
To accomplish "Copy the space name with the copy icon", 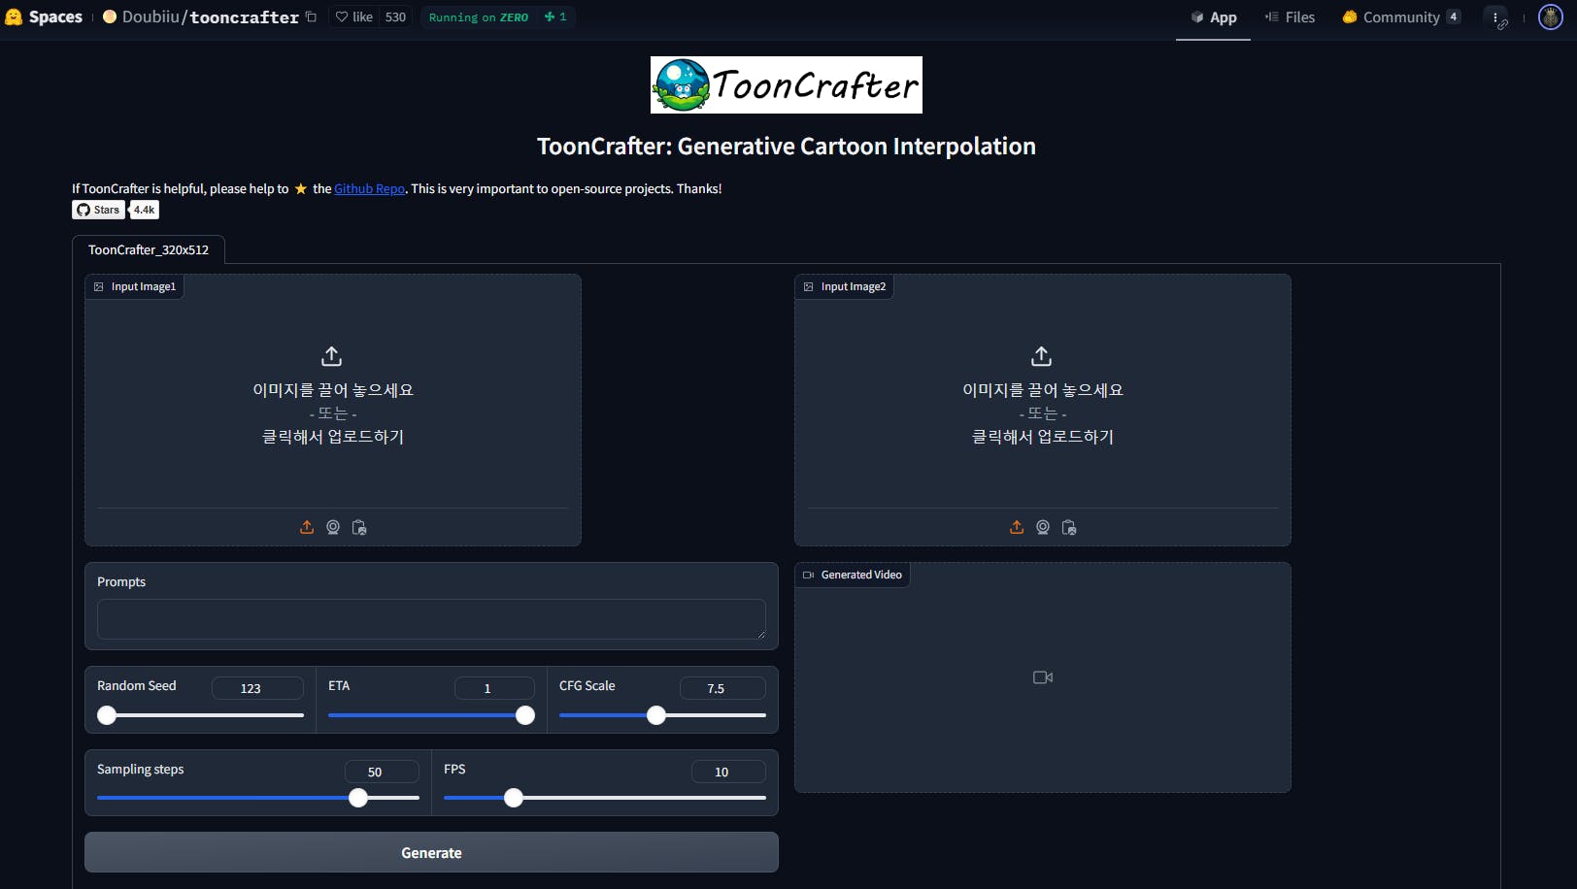I will [311, 16].
